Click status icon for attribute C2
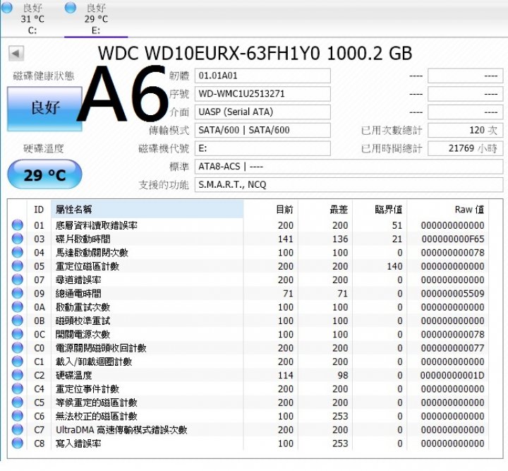The image size is (508, 471). pos(18,375)
